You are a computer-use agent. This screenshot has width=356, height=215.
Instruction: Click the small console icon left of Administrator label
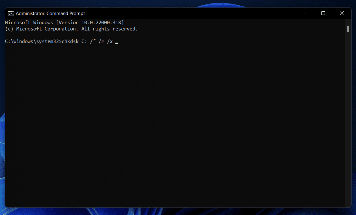pos(10,13)
